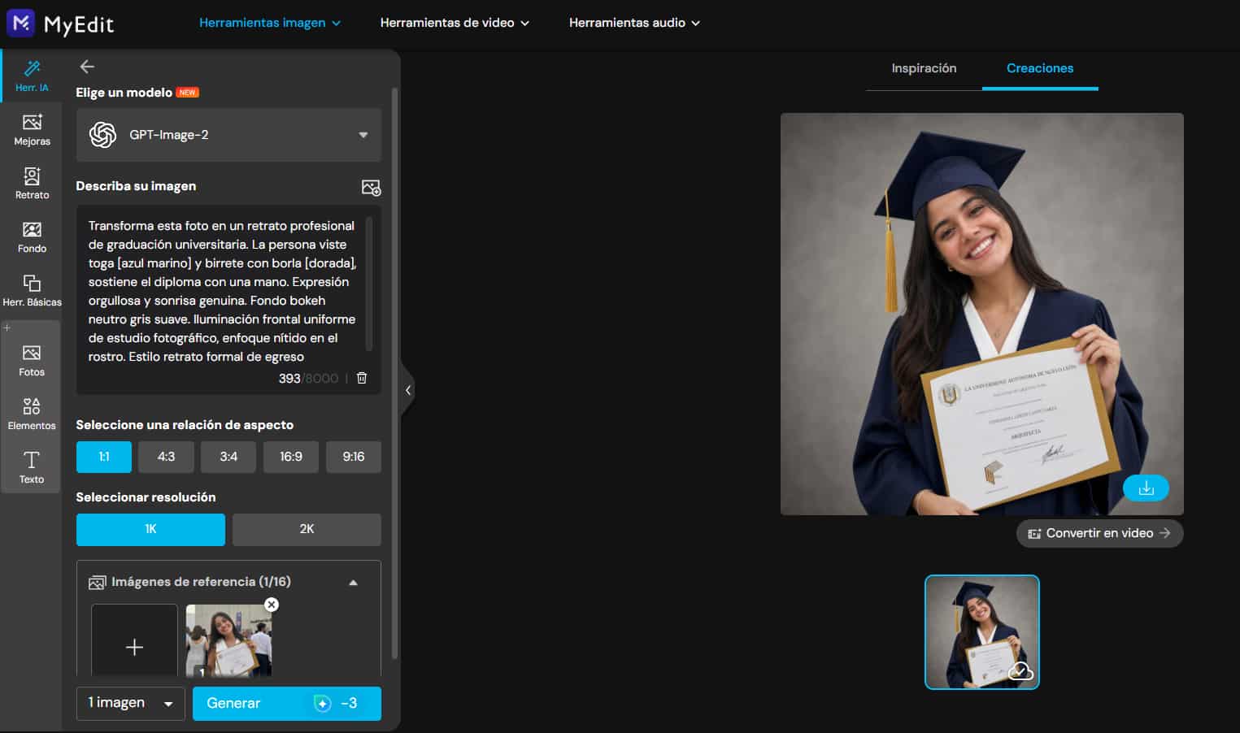
Task: Click the prompt text box scrollbar
Action: coord(369,284)
